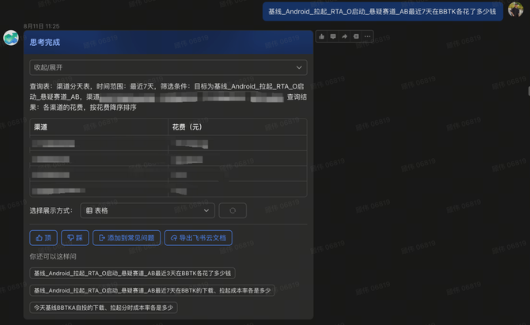This screenshot has width=530, height=325.
Task: Click 添加到常见问题 button
Action: click(127, 237)
